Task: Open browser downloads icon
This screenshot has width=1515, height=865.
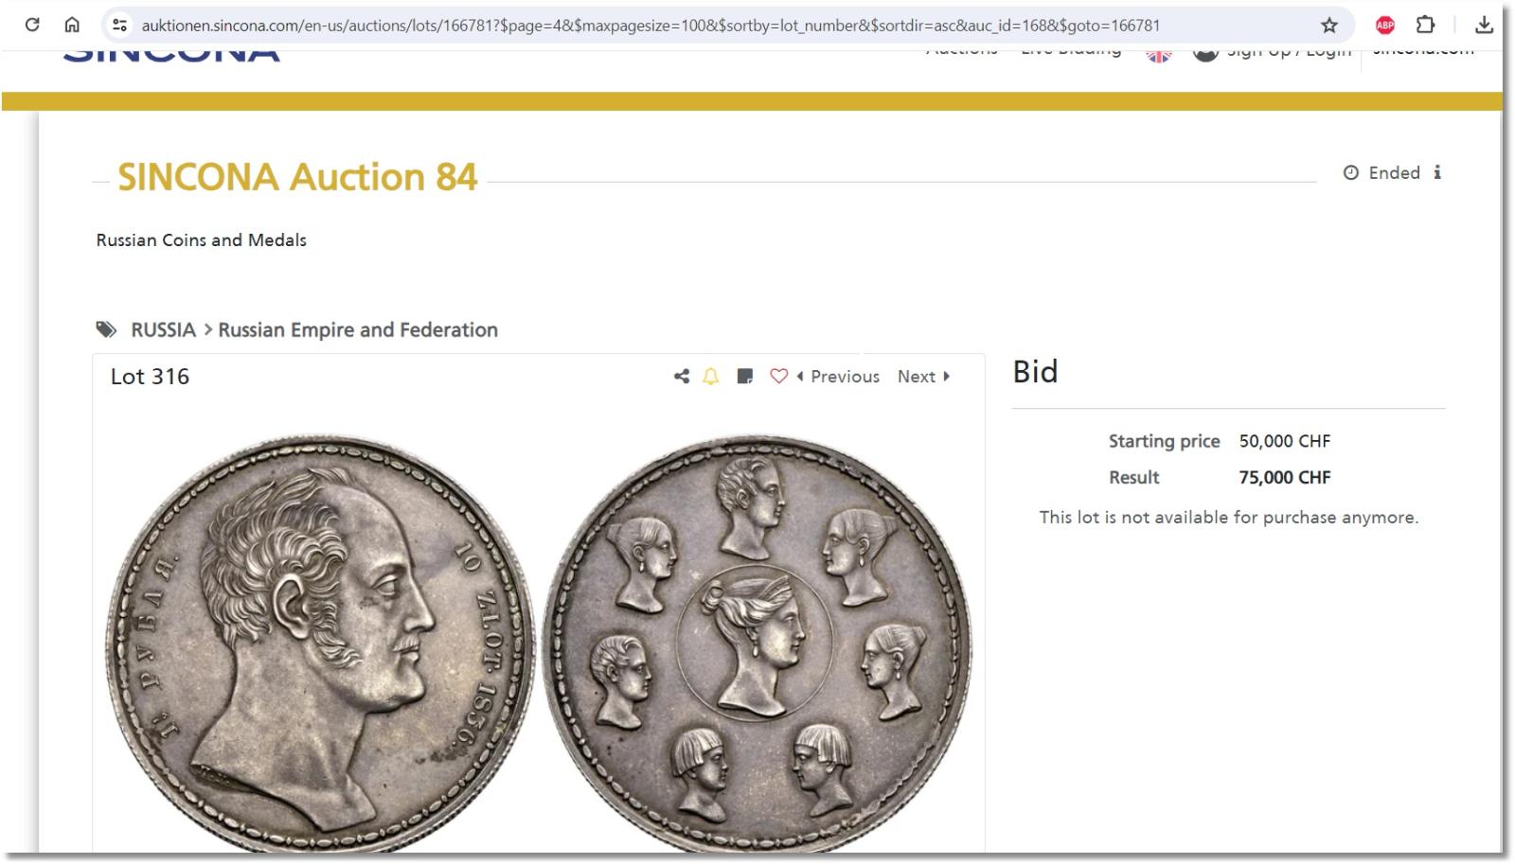Action: click(1484, 26)
